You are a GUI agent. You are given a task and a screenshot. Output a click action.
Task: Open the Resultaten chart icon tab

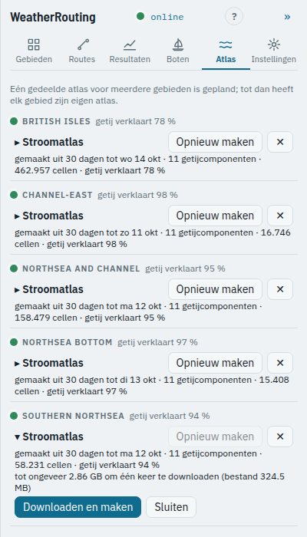pyautogui.click(x=130, y=51)
